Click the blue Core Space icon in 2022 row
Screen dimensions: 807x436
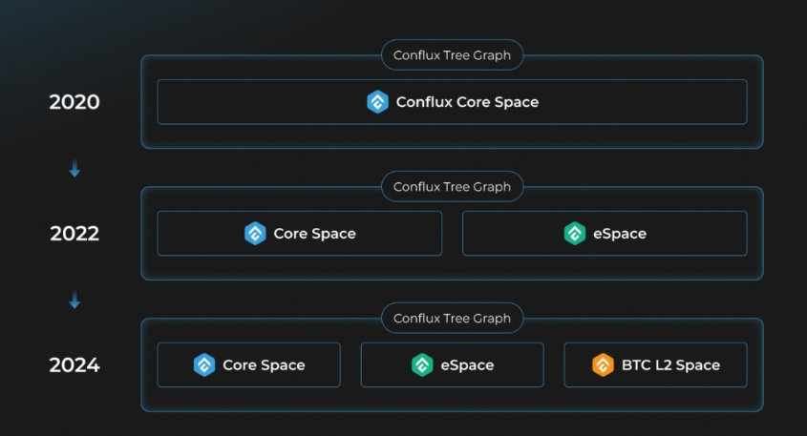coord(255,234)
